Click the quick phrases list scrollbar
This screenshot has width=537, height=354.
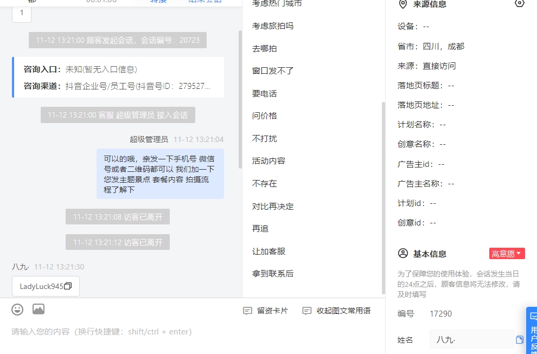point(383,198)
